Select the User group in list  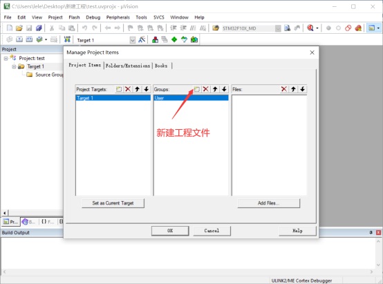coord(191,98)
